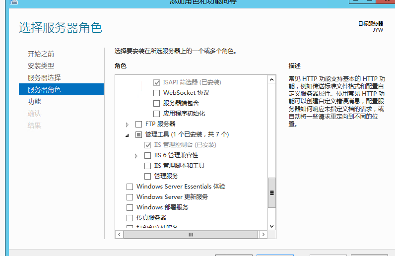The image size is (395, 256).
Task: Enable the WebSocket 协议 checkbox
Action: tap(157, 93)
